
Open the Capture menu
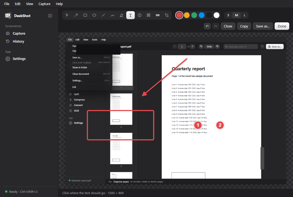tap(44, 4)
